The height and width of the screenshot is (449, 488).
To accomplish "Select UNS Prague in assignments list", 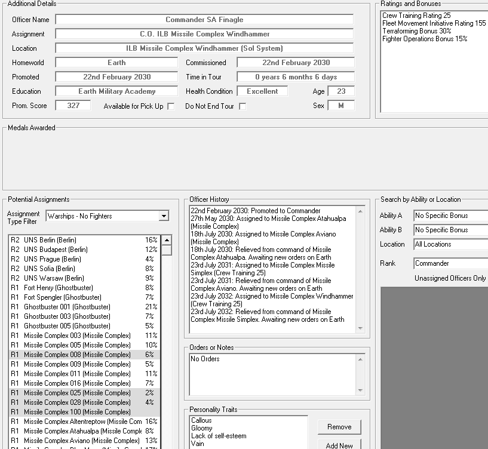I will (x=84, y=259).
